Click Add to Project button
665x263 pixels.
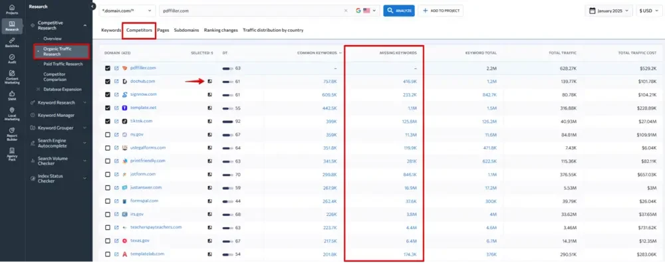click(x=441, y=11)
